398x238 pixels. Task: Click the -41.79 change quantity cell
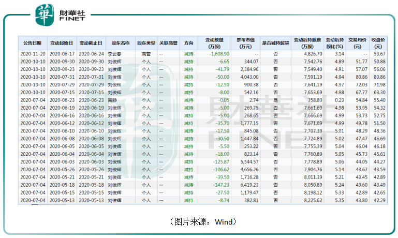[x=223, y=69]
